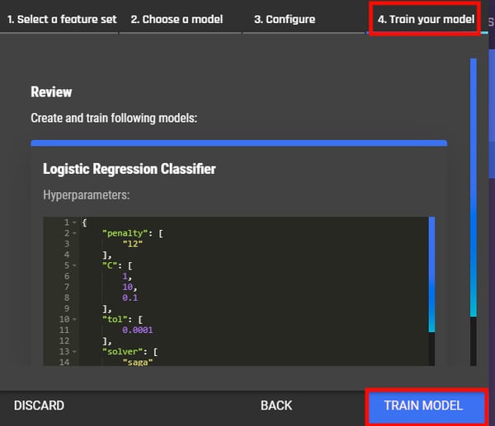Click the "penalty" key in the editor

pyautogui.click(x=125, y=233)
